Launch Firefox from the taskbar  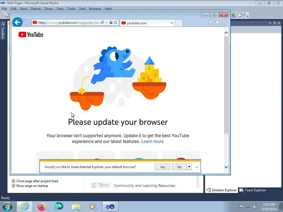[x=42, y=206]
